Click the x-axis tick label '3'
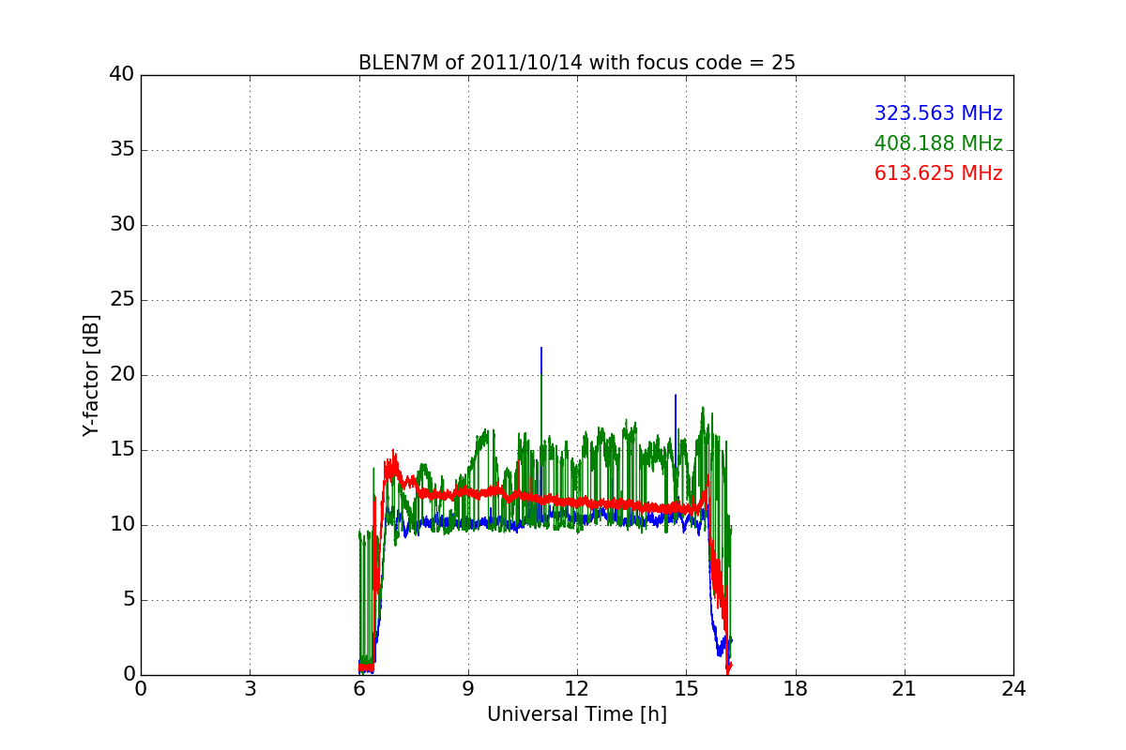 tap(250, 689)
